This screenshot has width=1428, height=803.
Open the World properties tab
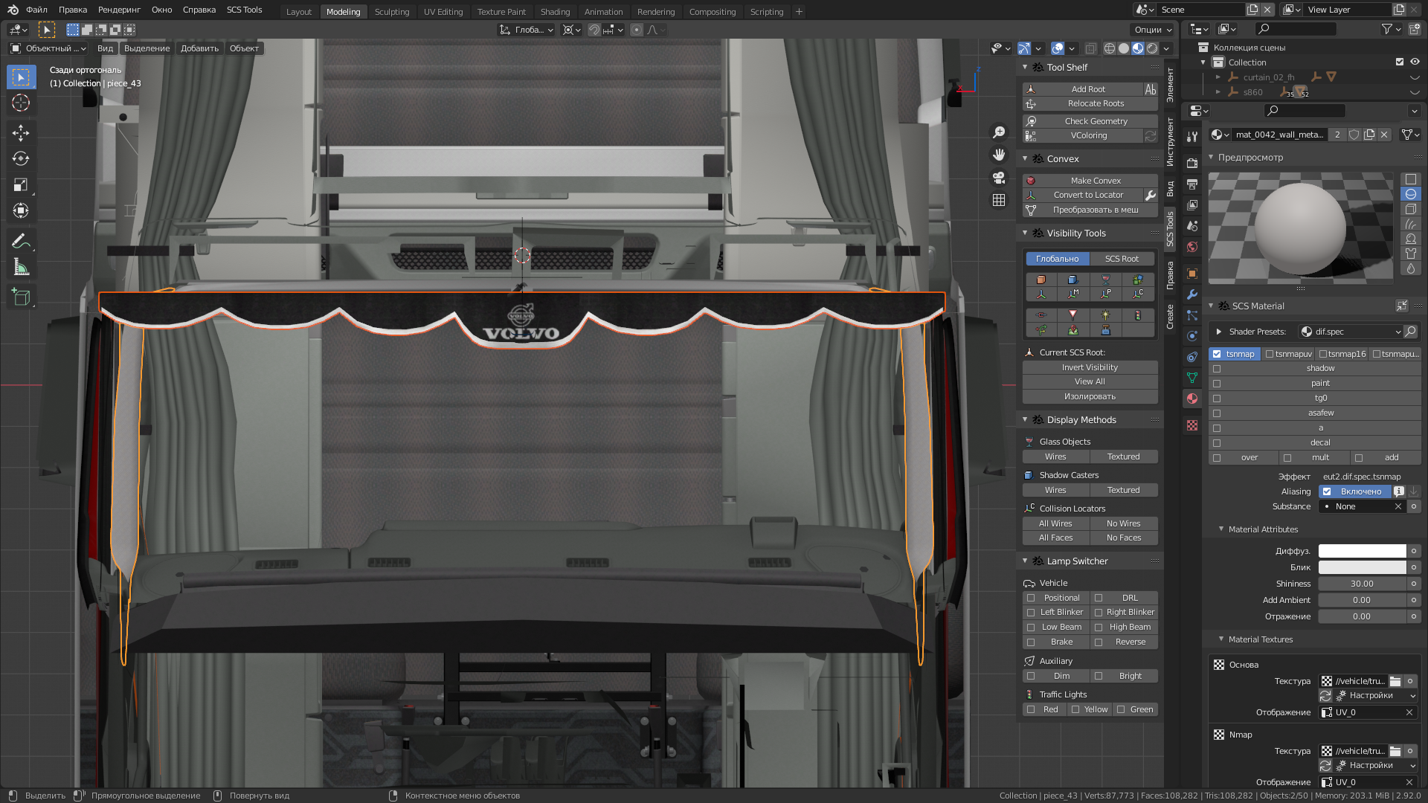pos(1192,247)
